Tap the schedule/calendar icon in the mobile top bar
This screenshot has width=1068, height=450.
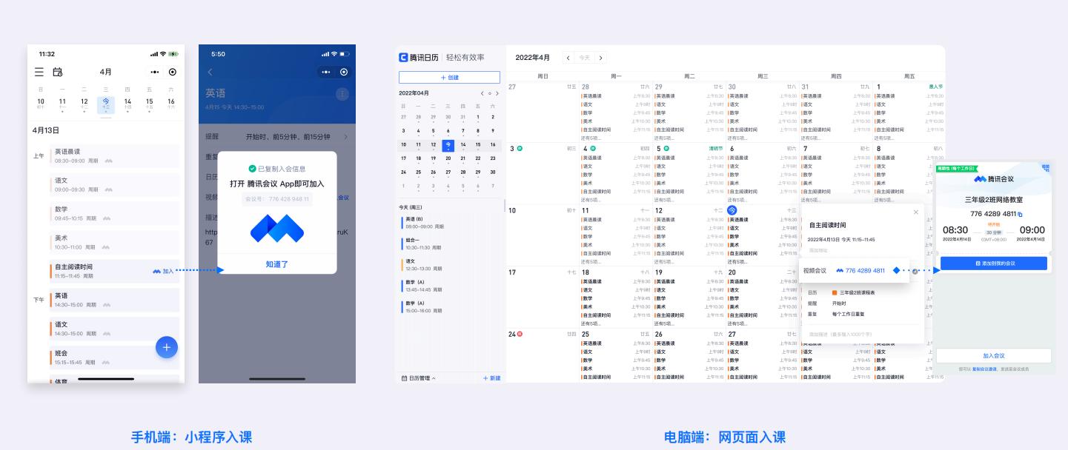59,72
